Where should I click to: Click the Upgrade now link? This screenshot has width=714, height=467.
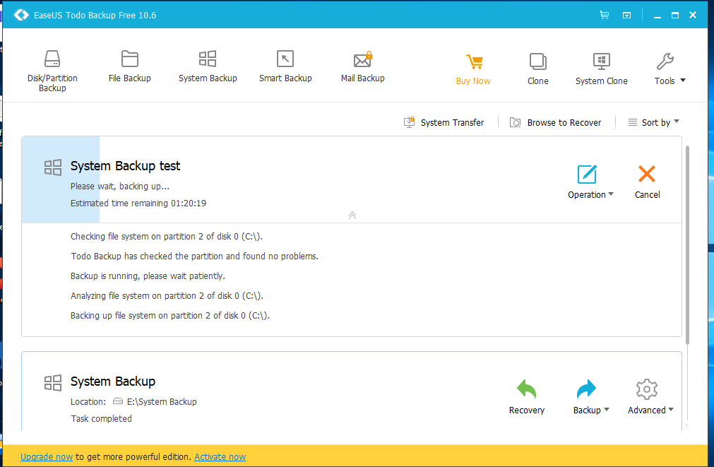coord(47,456)
